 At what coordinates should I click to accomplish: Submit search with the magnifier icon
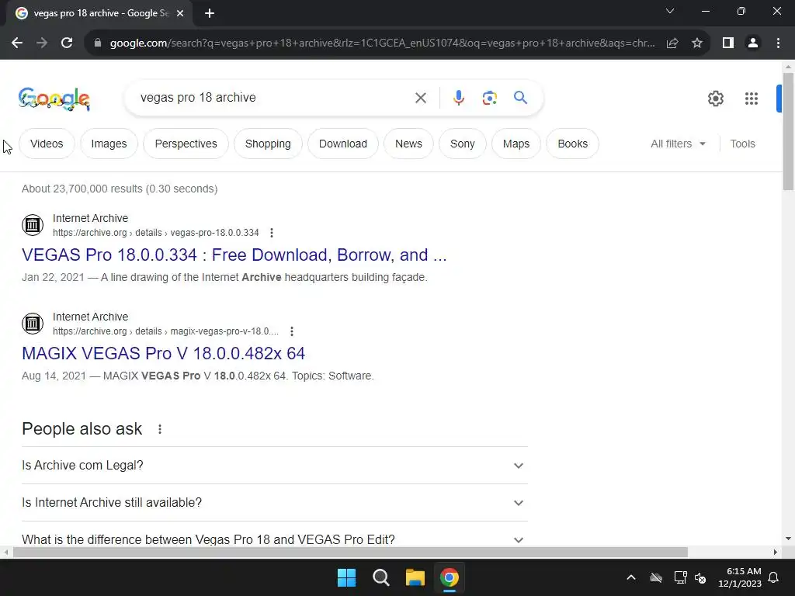(521, 97)
